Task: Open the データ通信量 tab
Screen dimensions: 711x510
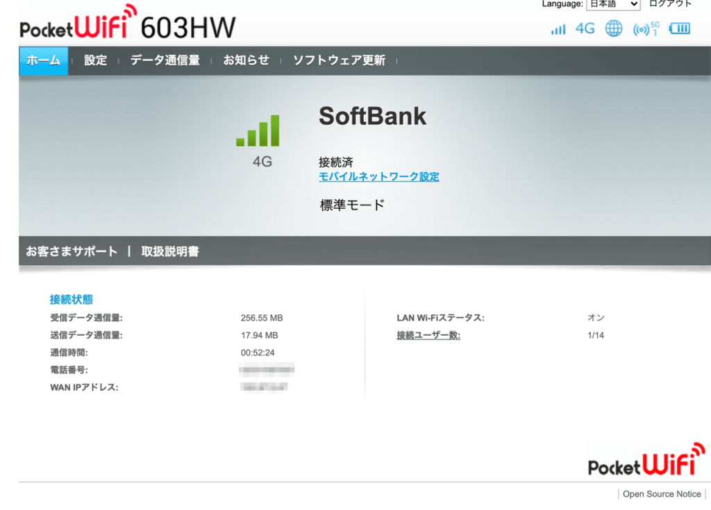Action: 165,60
